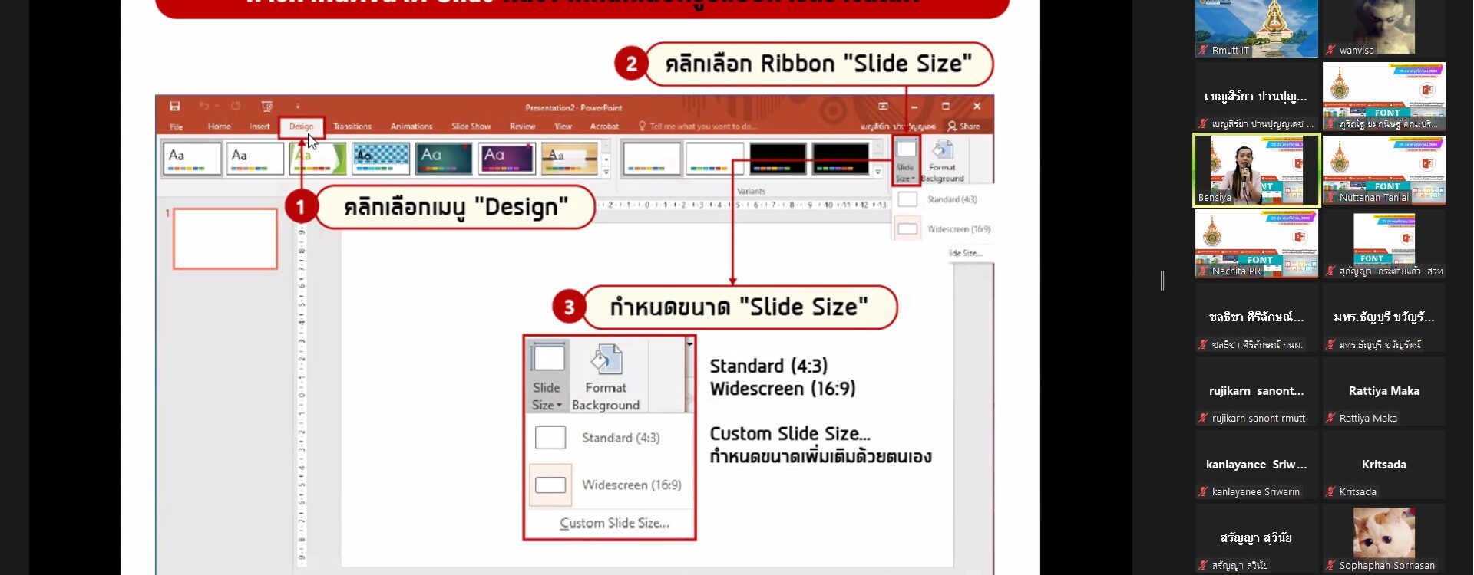Select Bensiya's highlighted video thumbnail
The height and width of the screenshot is (575, 1474).
tap(1256, 170)
